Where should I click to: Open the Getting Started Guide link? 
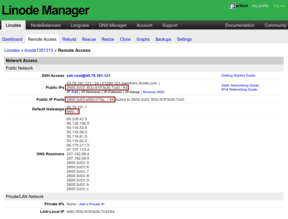(x=238, y=75)
